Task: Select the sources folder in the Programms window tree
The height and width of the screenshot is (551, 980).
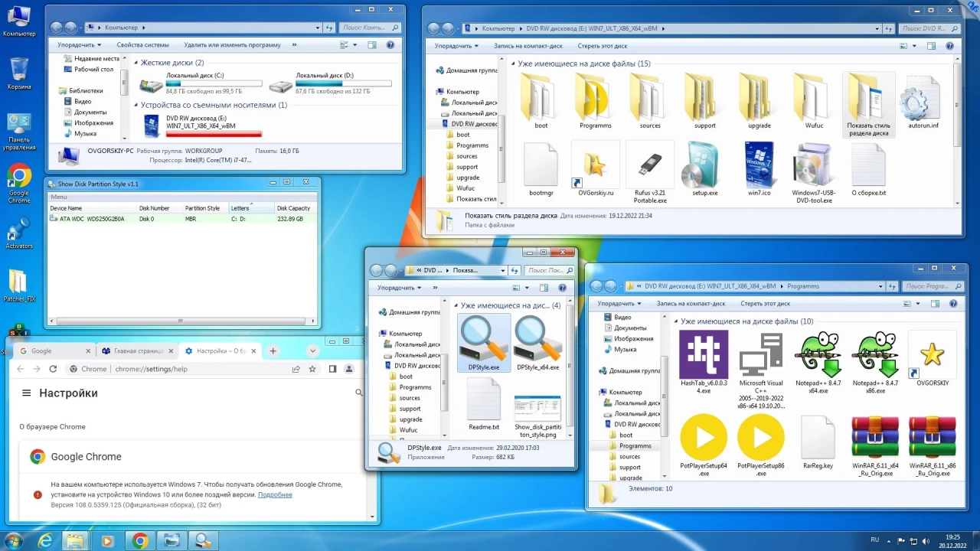Action: coord(629,457)
